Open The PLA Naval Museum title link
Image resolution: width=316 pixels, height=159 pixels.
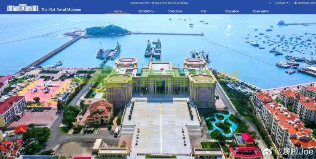61,9
